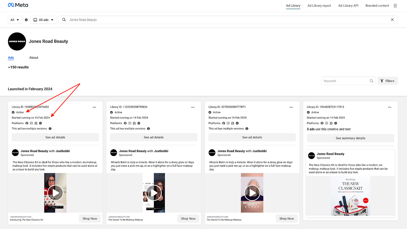Click Messenger platform icon on ad 1544028723117012
407x229 pixels.
[x=336, y=123]
